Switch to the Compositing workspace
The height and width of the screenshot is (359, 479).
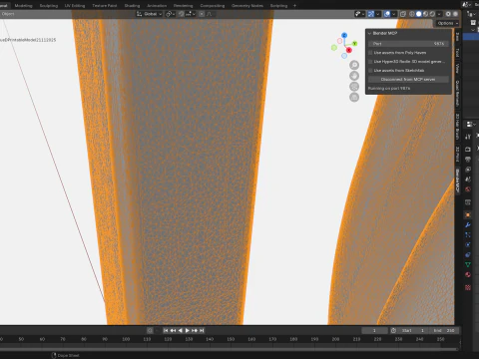click(x=213, y=6)
